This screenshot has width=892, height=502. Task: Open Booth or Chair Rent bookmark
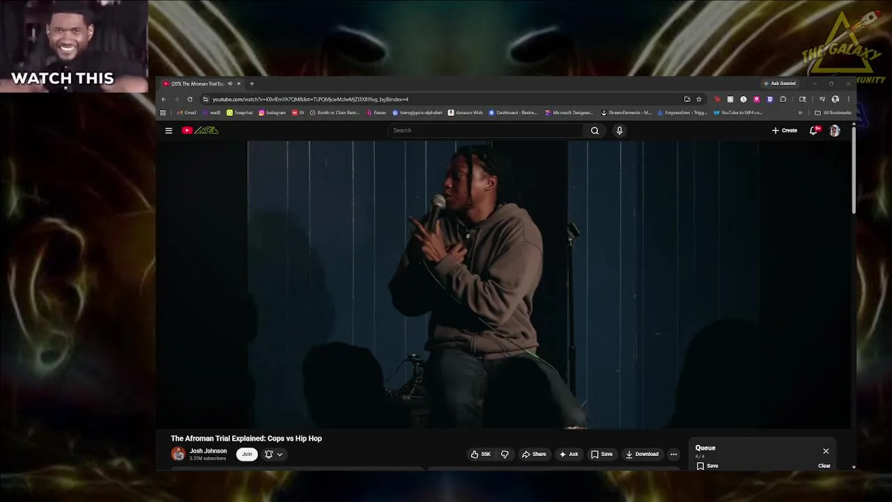(x=334, y=113)
